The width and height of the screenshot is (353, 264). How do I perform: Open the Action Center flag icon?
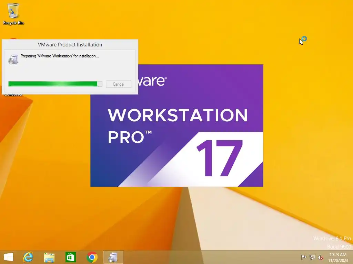coord(304,257)
